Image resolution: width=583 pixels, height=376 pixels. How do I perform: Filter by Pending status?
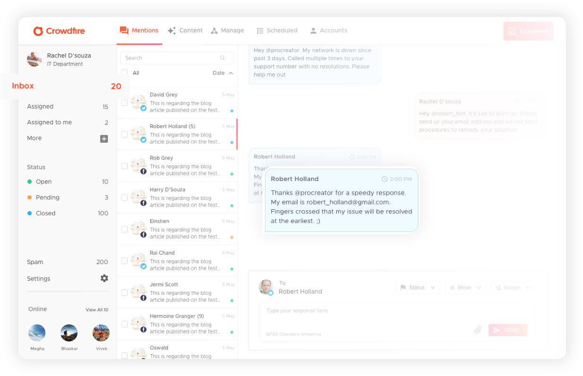click(68, 197)
